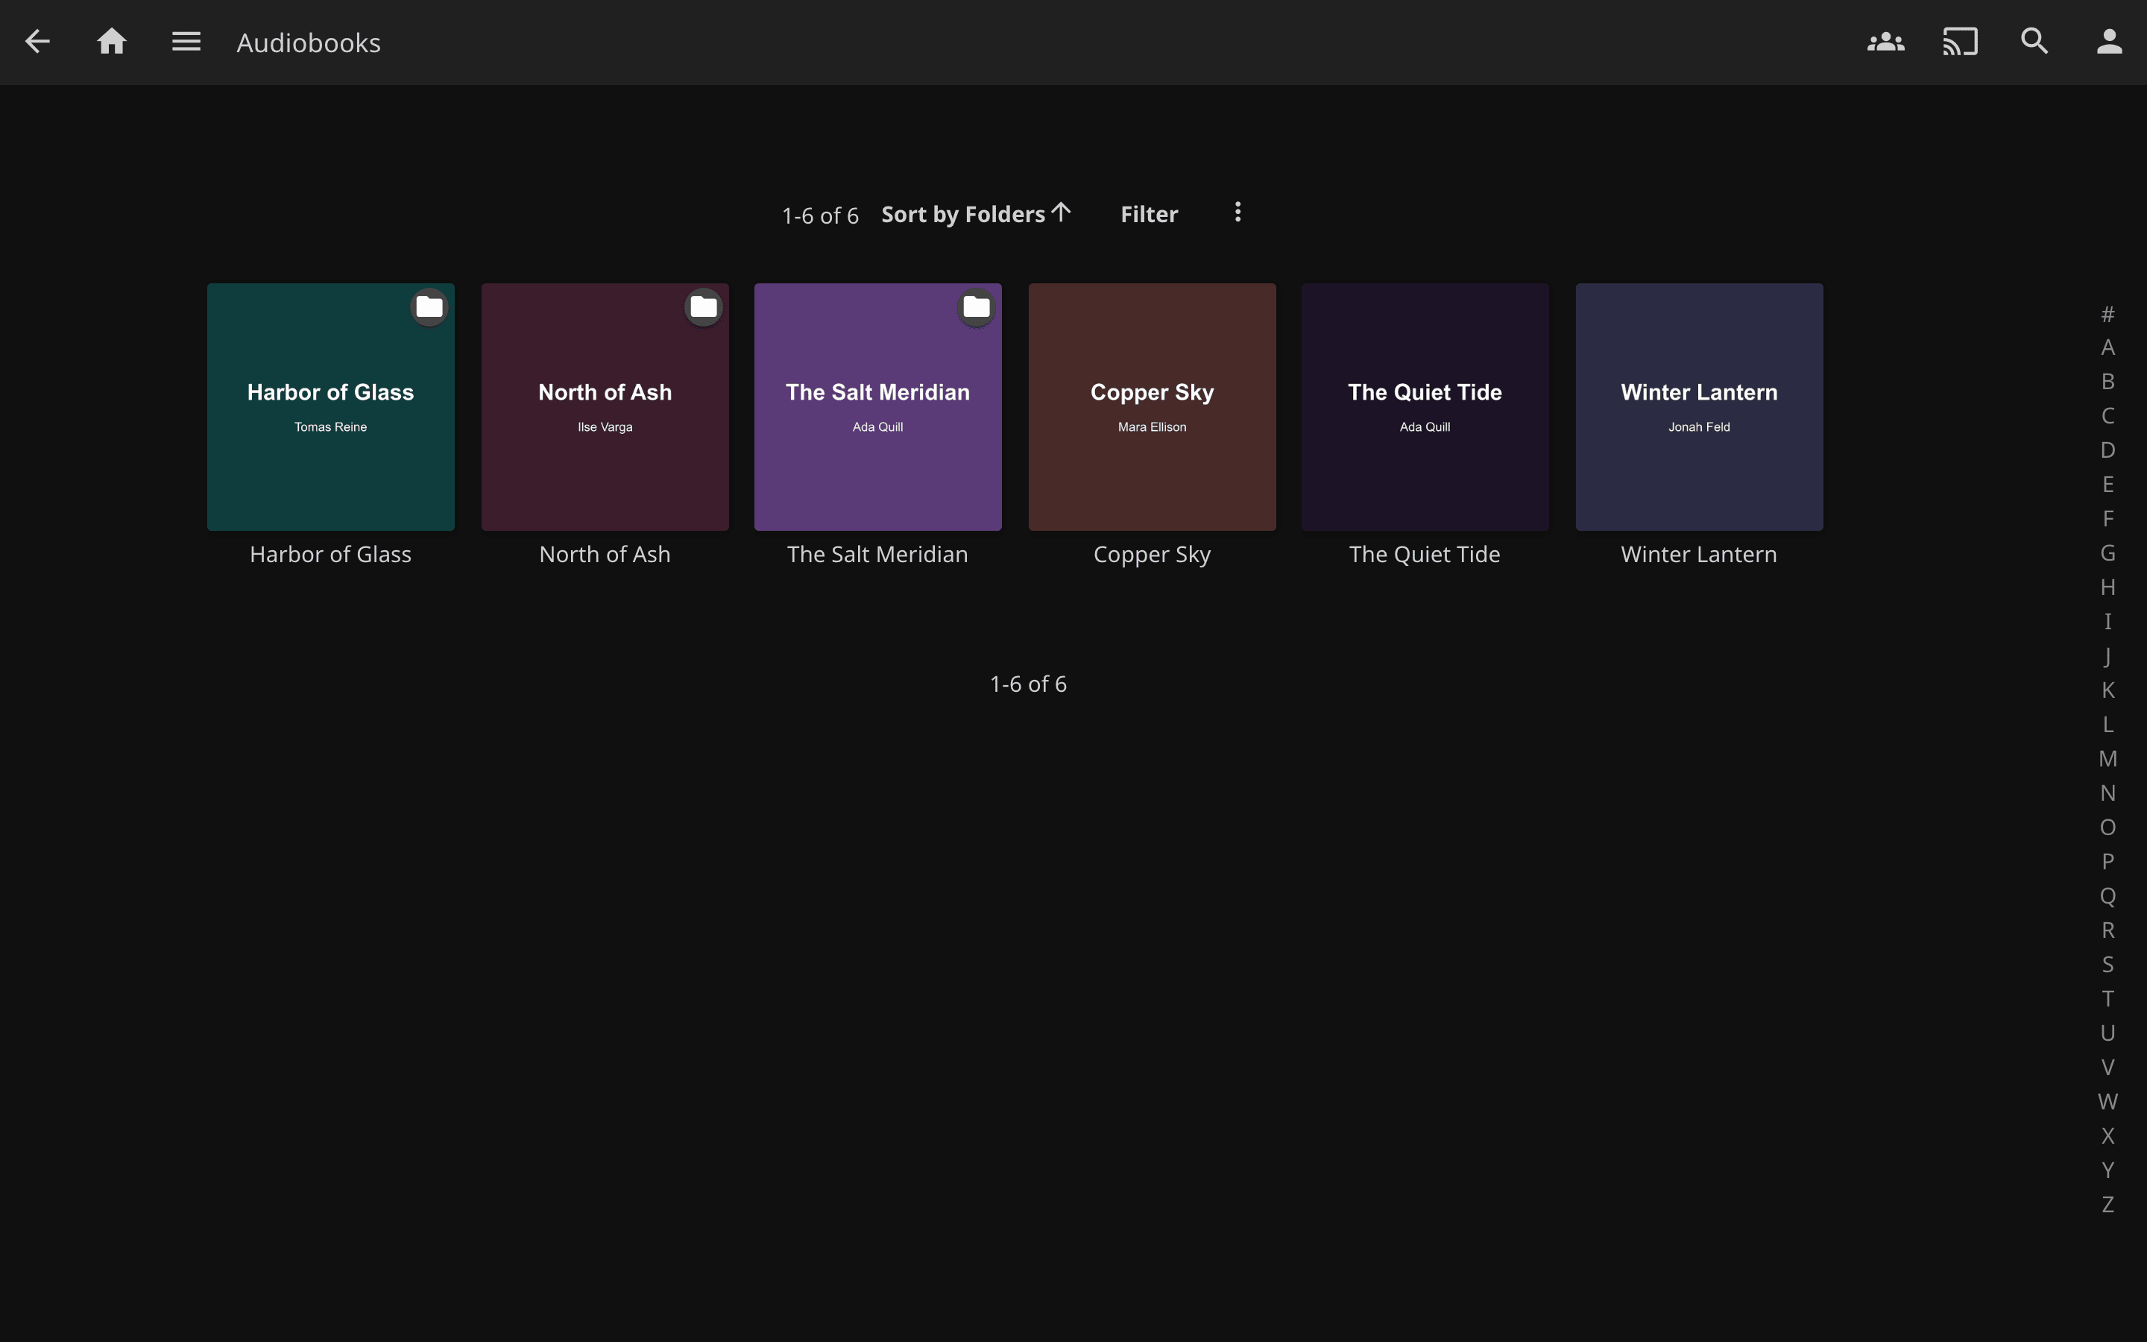Click the Copper Sky title link
The height and width of the screenshot is (1342, 2147).
pyautogui.click(x=1153, y=555)
